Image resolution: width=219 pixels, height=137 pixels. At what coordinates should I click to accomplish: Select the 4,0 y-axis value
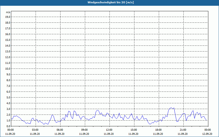pos(8,103)
